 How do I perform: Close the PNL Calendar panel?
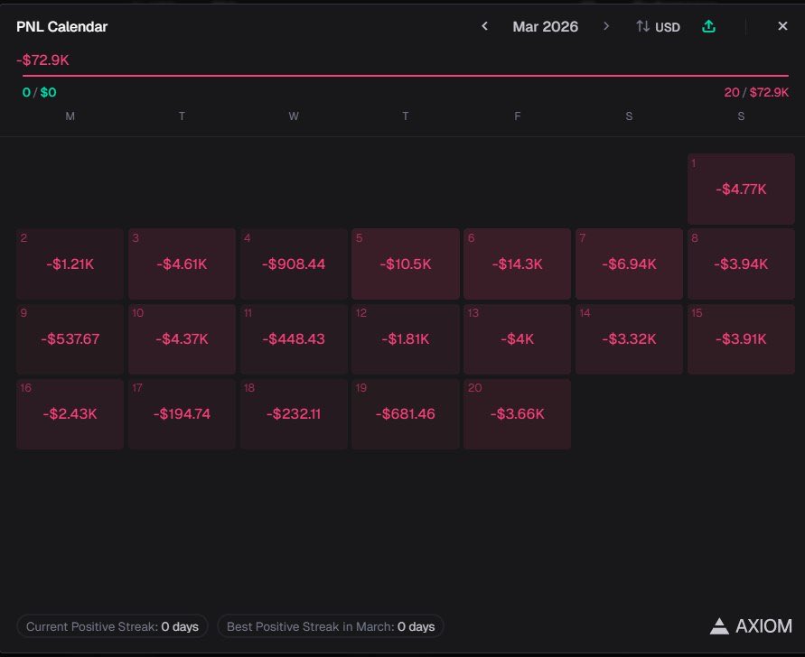pyautogui.click(x=782, y=26)
